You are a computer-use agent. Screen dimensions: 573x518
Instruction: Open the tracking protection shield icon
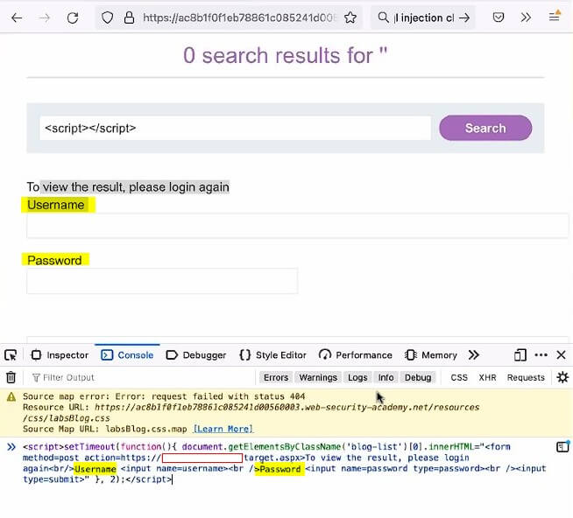[107, 17]
